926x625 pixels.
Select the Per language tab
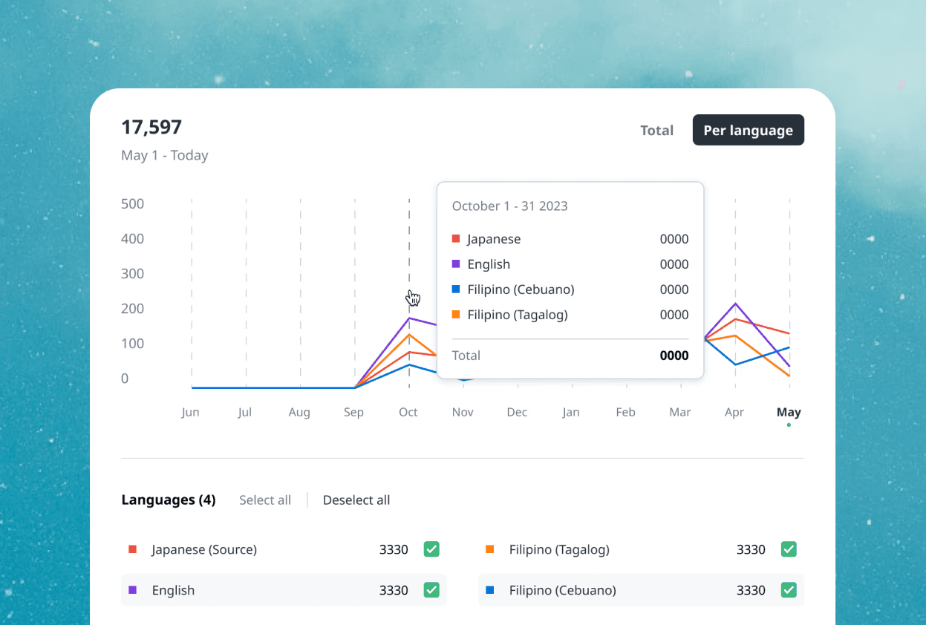(x=749, y=130)
